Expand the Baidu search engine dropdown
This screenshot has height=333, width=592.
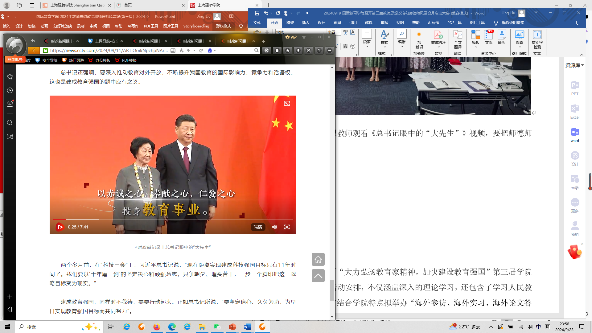click(x=215, y=51)
